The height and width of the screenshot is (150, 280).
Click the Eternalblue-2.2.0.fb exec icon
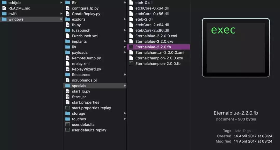point(131,47)
